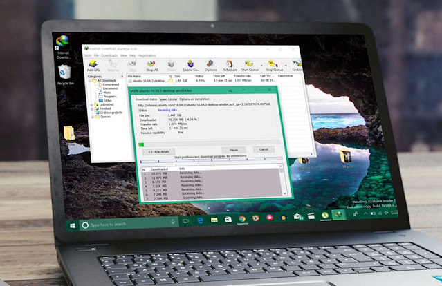Open the Help menu
The width and height of the screenshot is (442, 286).
[133, 55]
